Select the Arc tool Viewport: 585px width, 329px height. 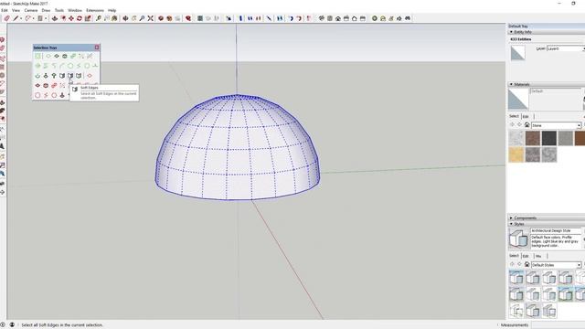pos(27,18)
